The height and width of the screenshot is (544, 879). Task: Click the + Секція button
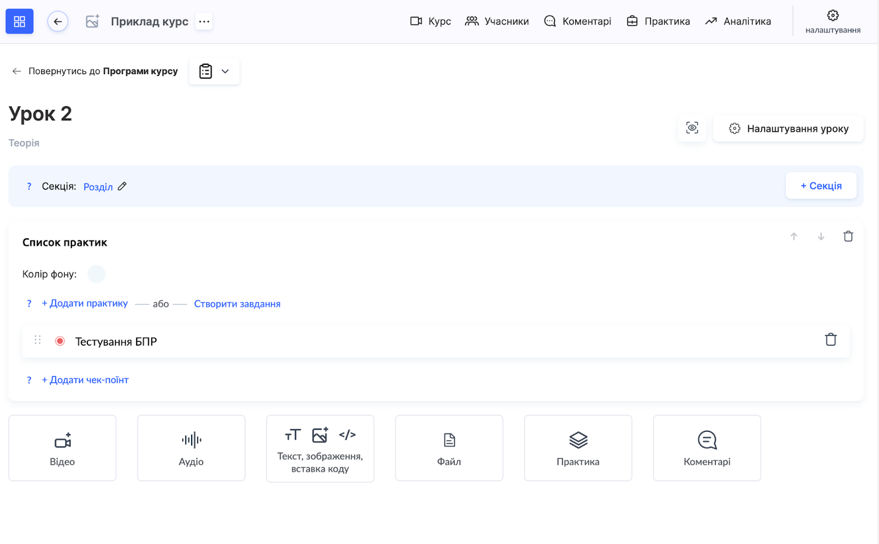coord(820,186)
